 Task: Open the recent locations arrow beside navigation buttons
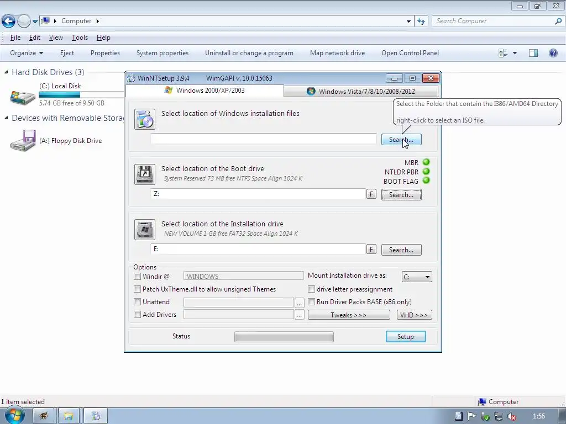[x=35, y=22]
